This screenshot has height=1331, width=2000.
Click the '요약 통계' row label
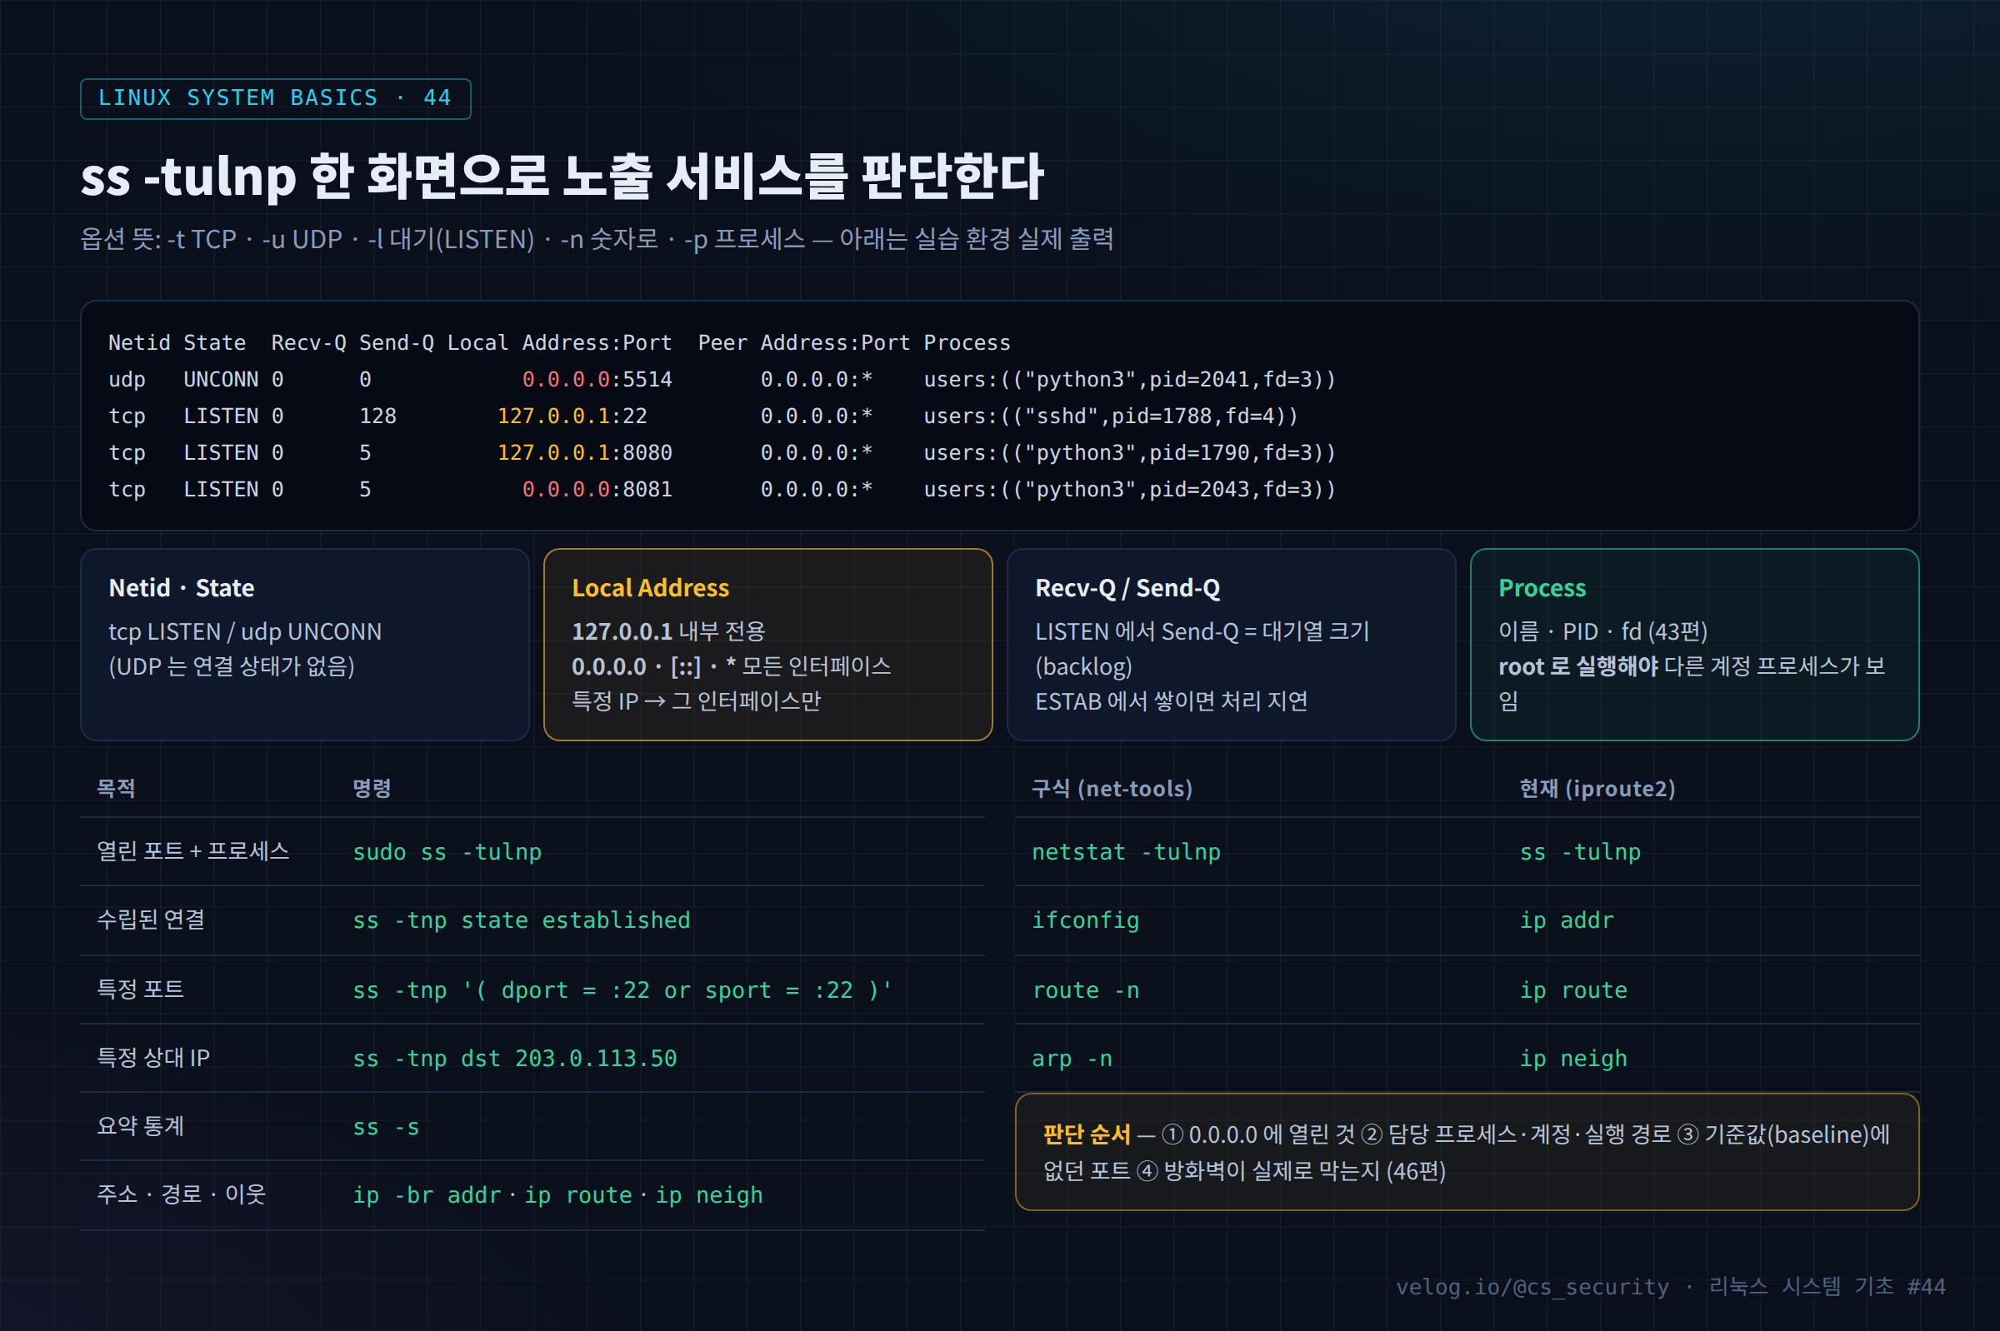pos(140,1125)
